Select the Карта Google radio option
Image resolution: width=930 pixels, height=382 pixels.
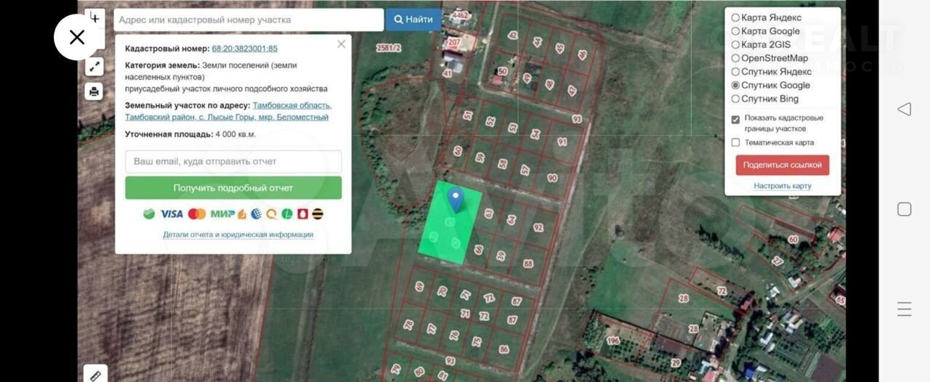point(735,31)
